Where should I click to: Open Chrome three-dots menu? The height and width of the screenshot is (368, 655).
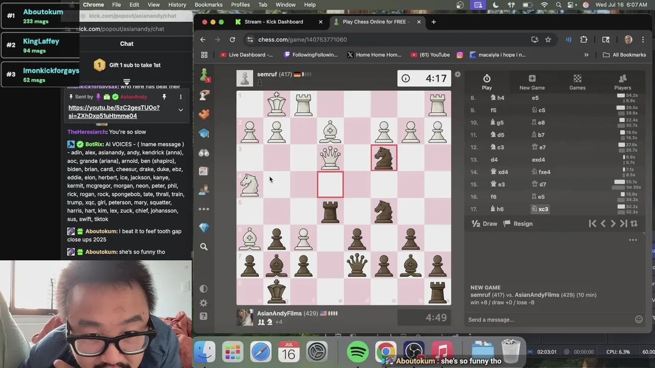[643, 39]
